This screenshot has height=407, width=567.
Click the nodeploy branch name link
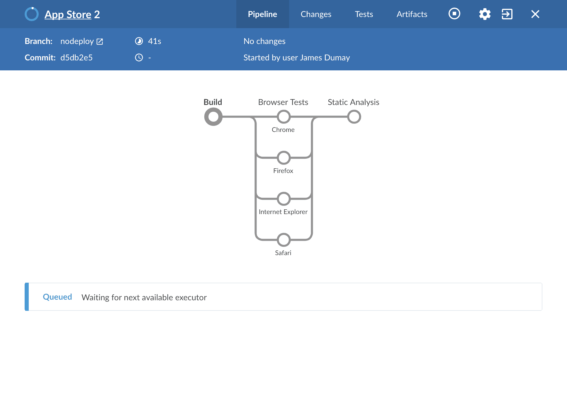pyautogui.click(x=77, y=41)
